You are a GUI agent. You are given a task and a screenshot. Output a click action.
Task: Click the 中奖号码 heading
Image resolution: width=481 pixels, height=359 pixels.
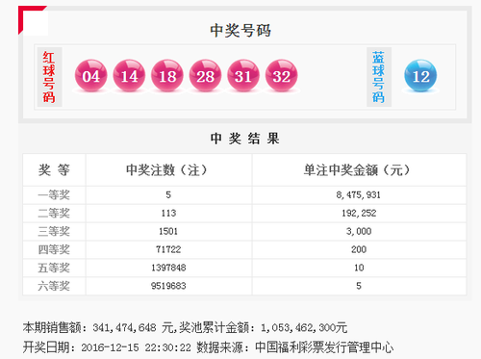click(240, 31)
